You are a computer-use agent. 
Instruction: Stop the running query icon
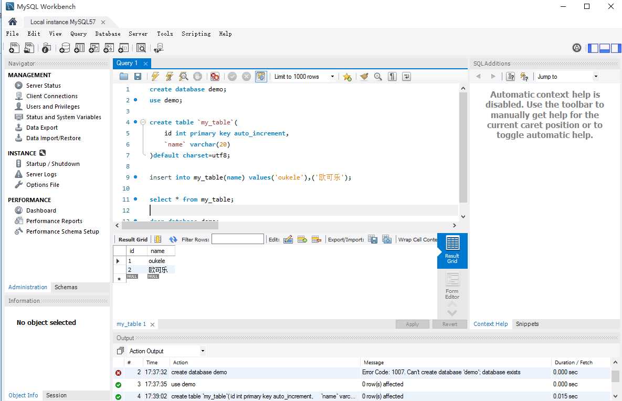[197, 77]
